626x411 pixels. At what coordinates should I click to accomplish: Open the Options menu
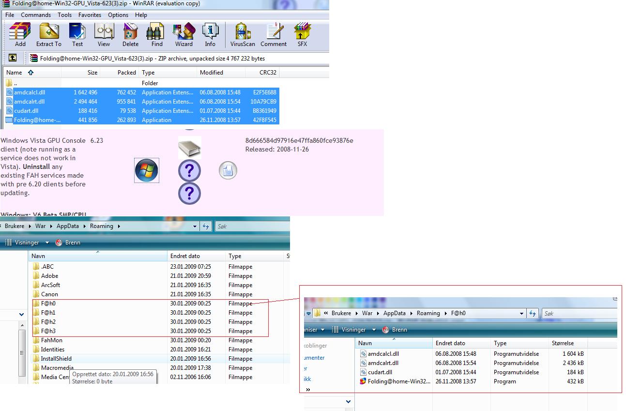(x=118, y=15)
